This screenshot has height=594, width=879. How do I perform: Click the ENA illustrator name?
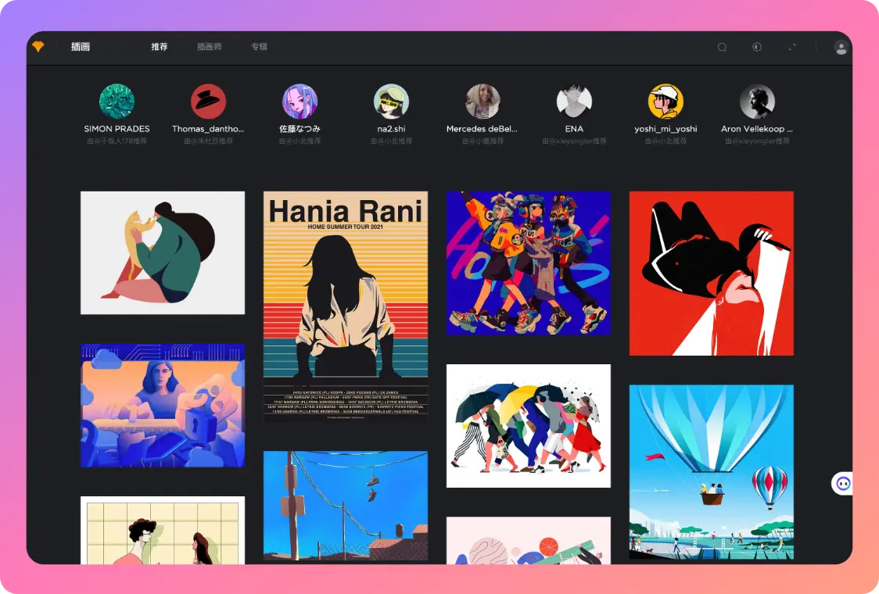coord(574,129)
